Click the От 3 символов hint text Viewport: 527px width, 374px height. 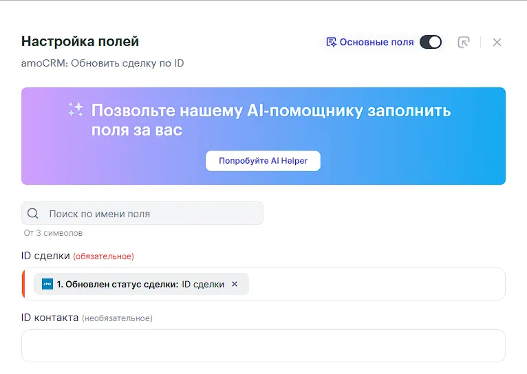click(53, 233)
